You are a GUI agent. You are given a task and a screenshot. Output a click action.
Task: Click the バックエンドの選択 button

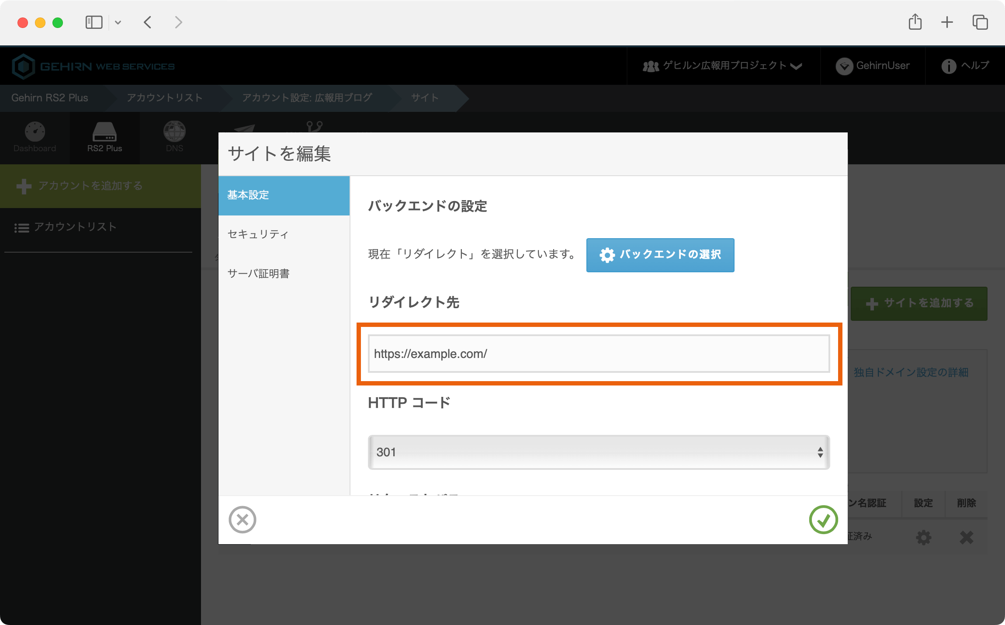click(660, 255)
